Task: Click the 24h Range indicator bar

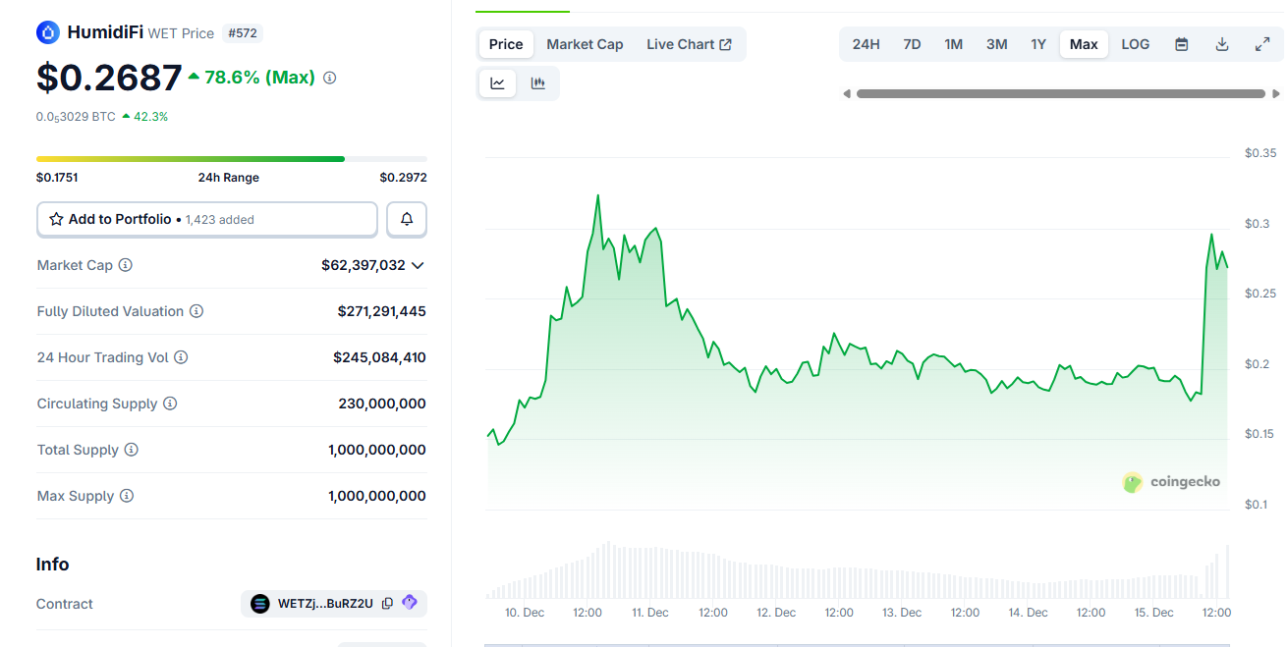Action: (231, 158)
